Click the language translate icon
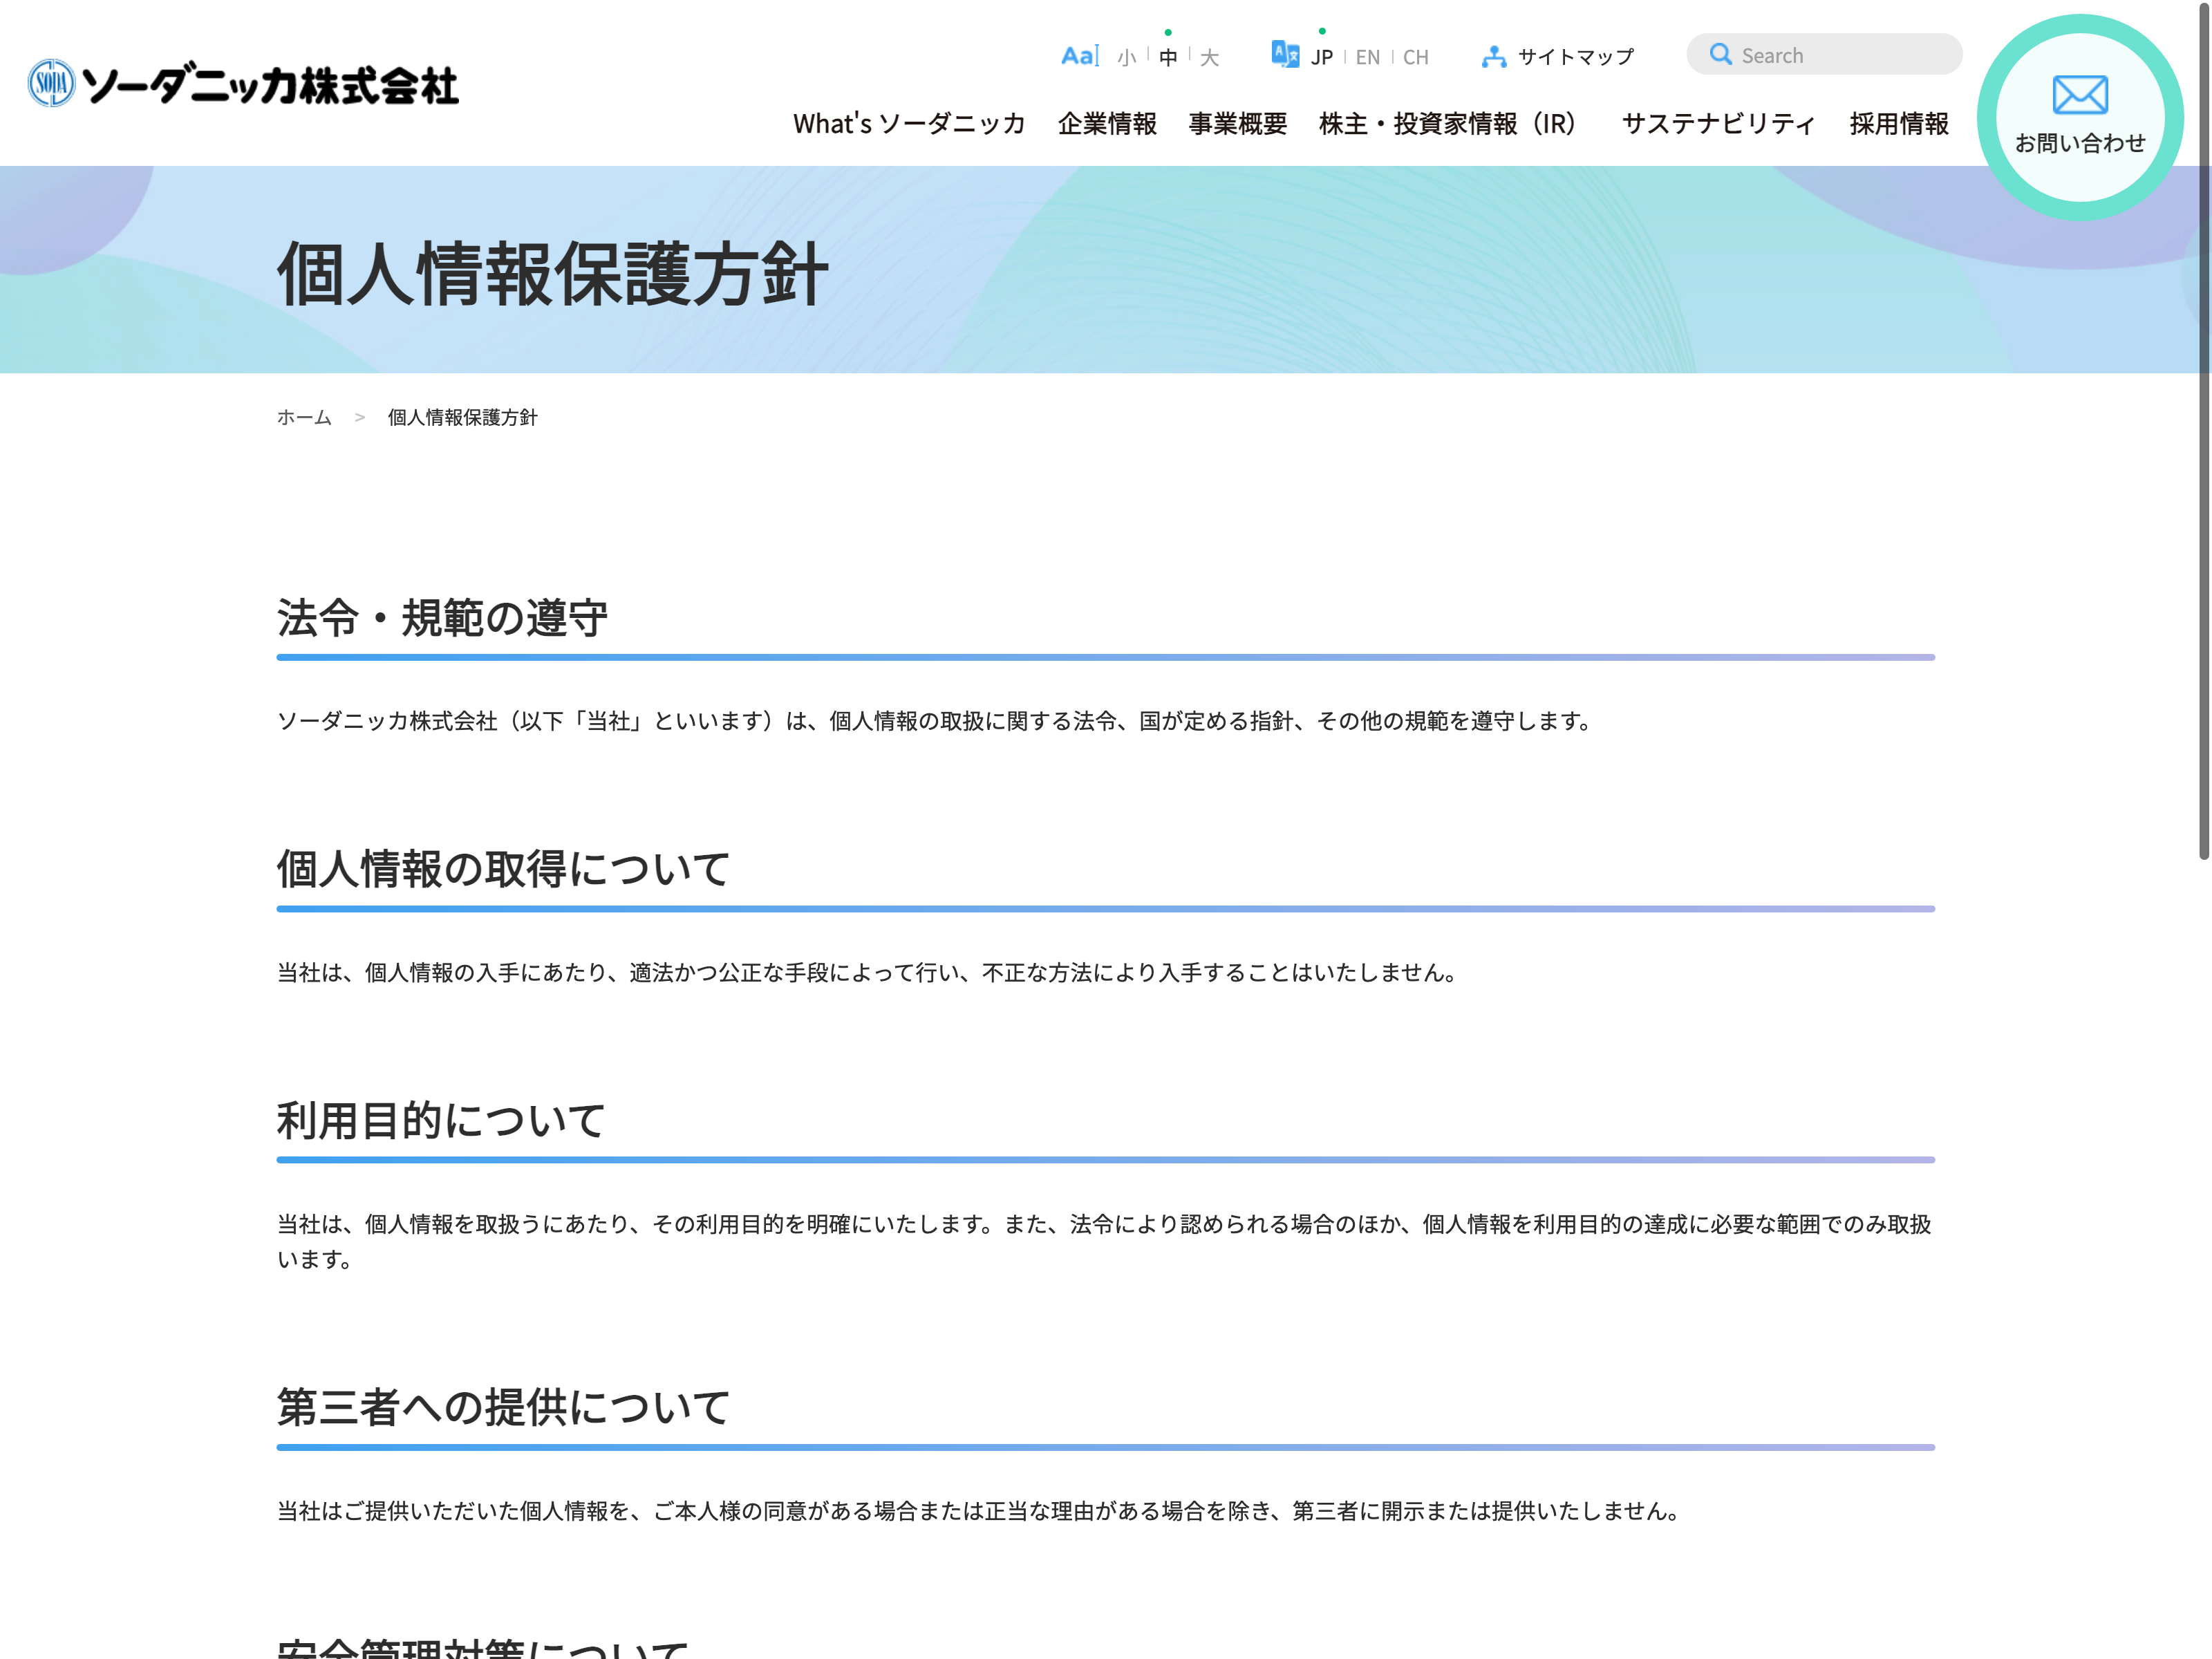This screenshot has height=1659, width=2212. (x=1285, y=54)
